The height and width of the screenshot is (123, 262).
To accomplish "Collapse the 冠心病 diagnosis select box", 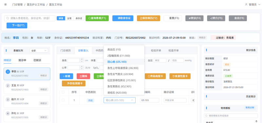I will pos(120,100).
